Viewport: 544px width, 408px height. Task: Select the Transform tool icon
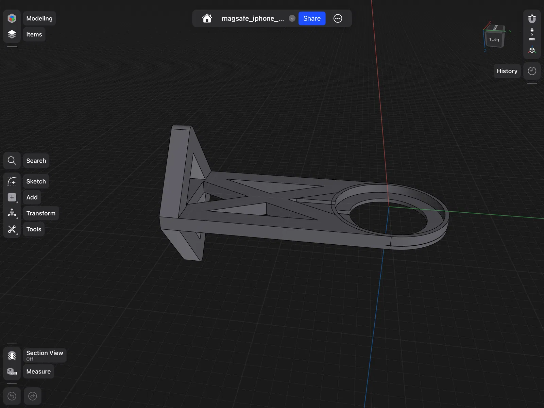12,213
